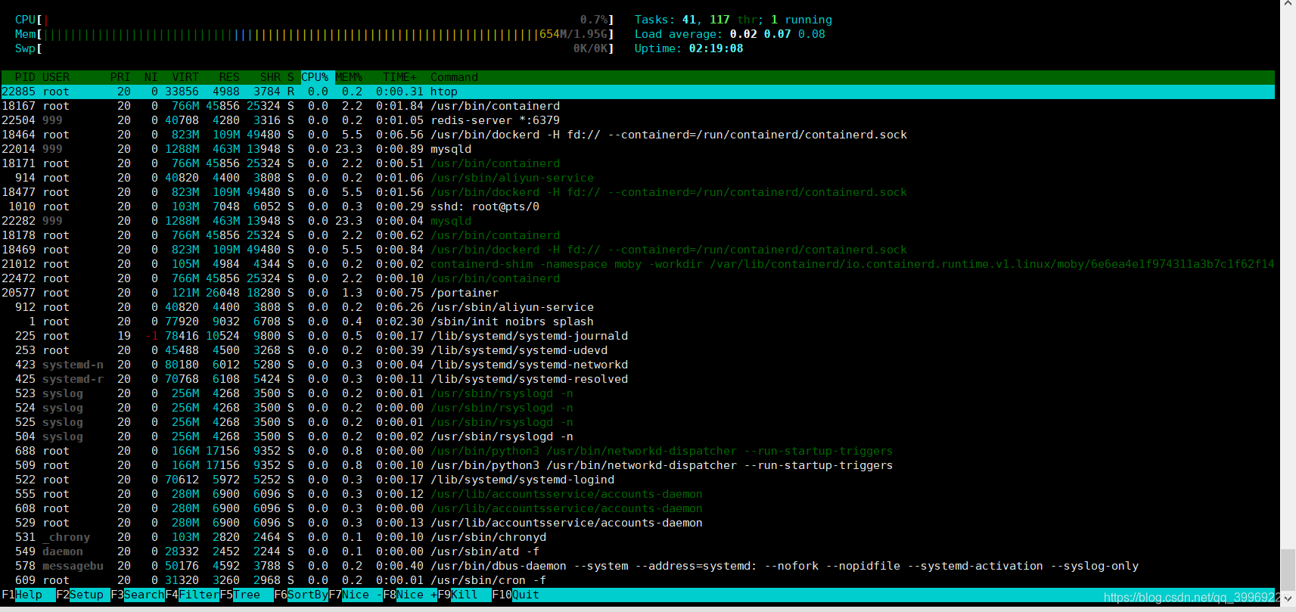Viewport: 1296px width, 612px height.
Task: Select F7 Nice minus
Action: (356, 595)
